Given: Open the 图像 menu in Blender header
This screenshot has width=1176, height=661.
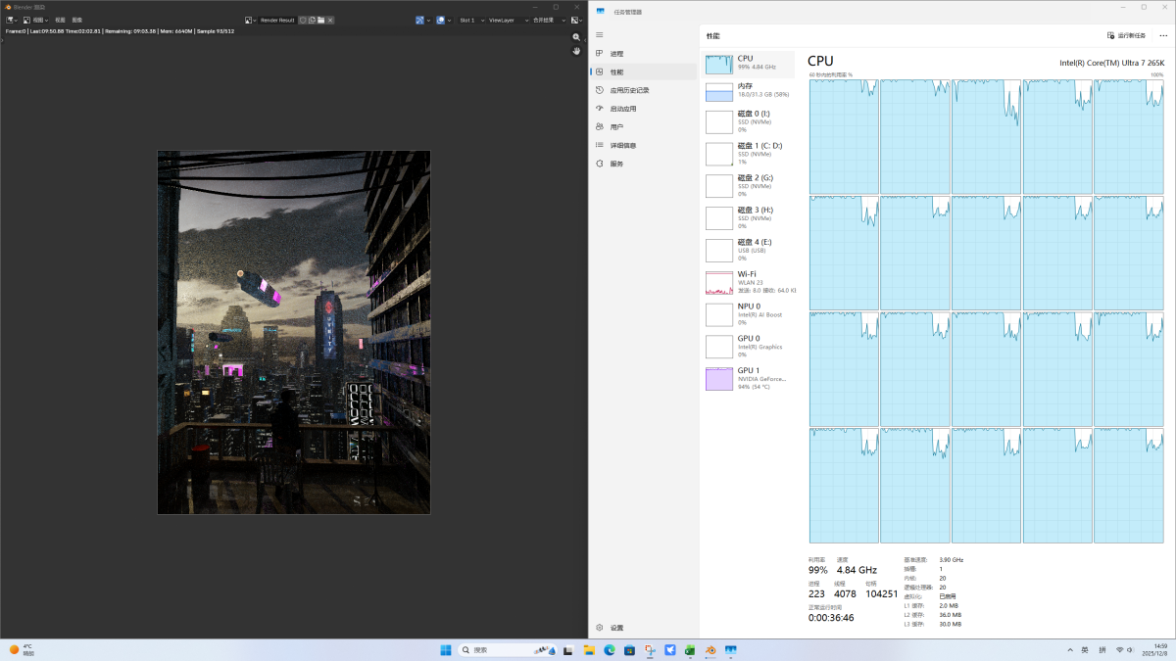Looking at the screenshot, I should (76, 20).
